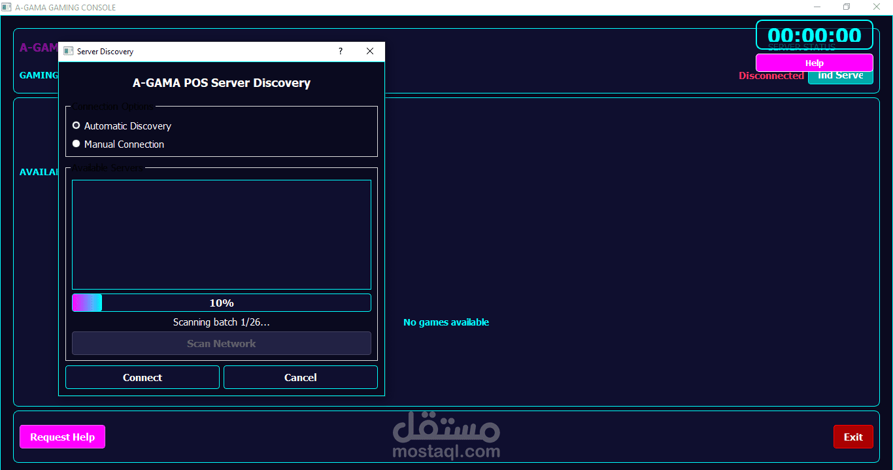This screenshot has width=893, height=470.
Task: Click the Request Help button
Action: 63,437
